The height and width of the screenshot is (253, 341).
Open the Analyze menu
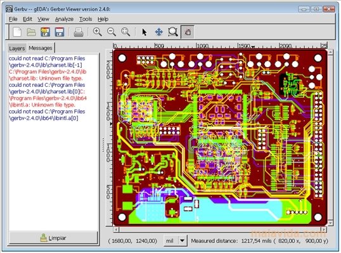64,19
